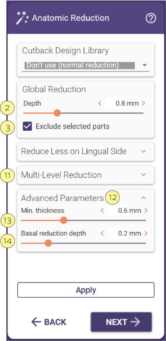Image resolution: width=166 pixels, height=341 pixels.
Task: Go to NEXT step
Action: click(121, 322)
